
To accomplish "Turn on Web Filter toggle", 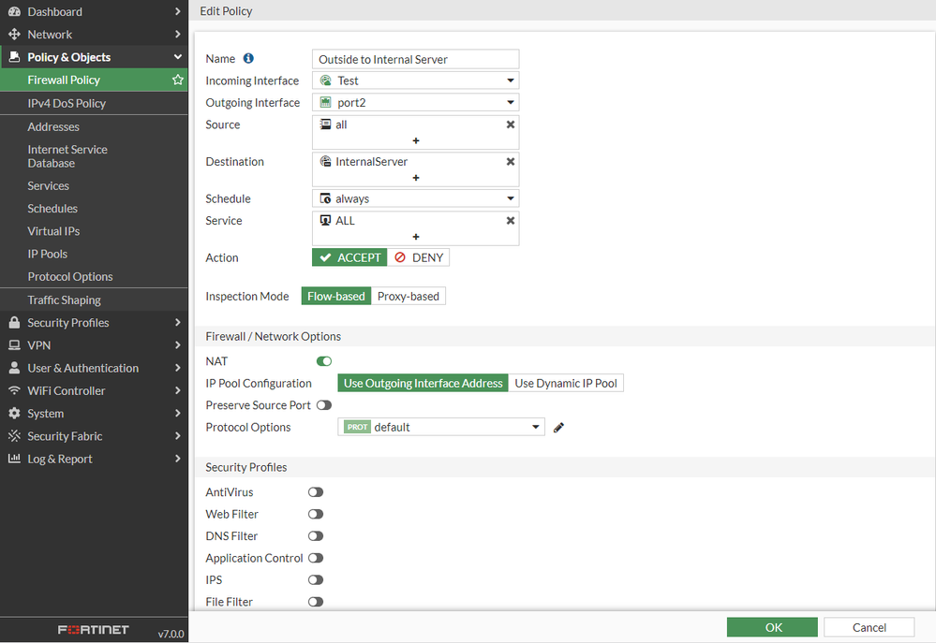I will pyautogui.click(x=315, y=514).
